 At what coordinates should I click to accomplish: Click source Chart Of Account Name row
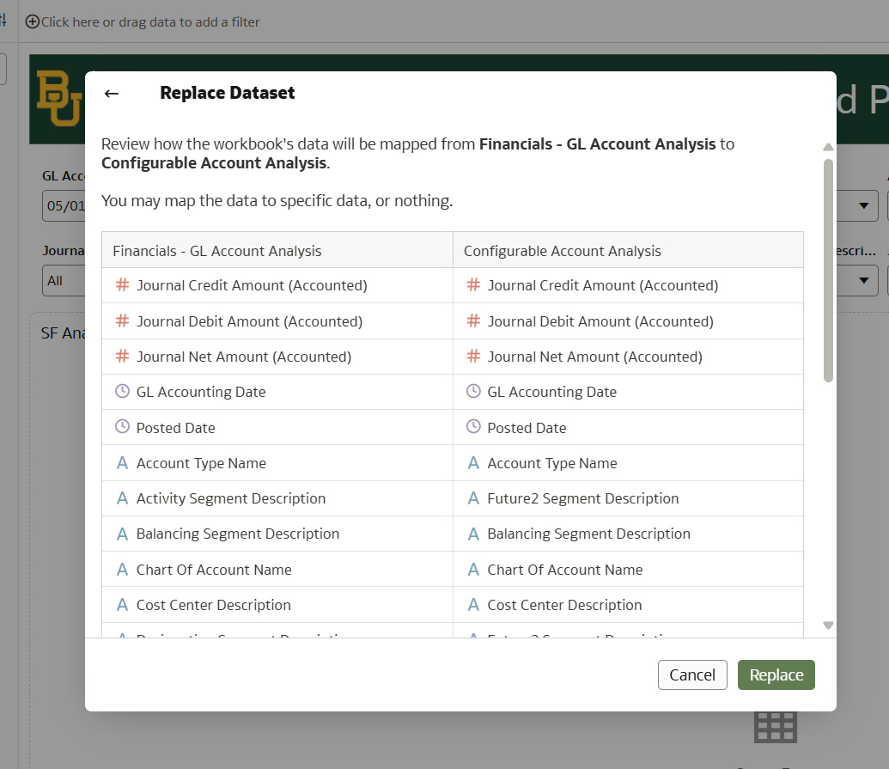[x=277, y=570]
